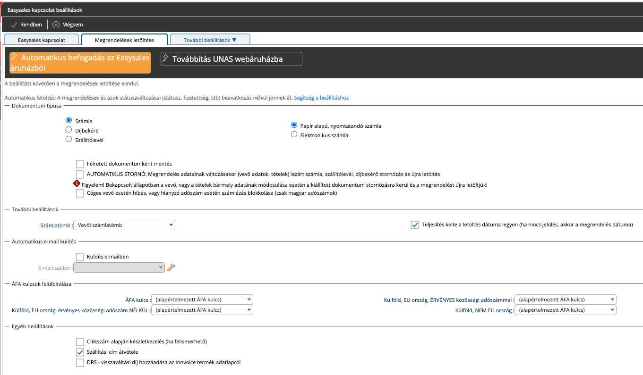This screenshot has width=643, height=375.
Task: Click the Egyéb beállítások section heading
Action: (33, 326)
